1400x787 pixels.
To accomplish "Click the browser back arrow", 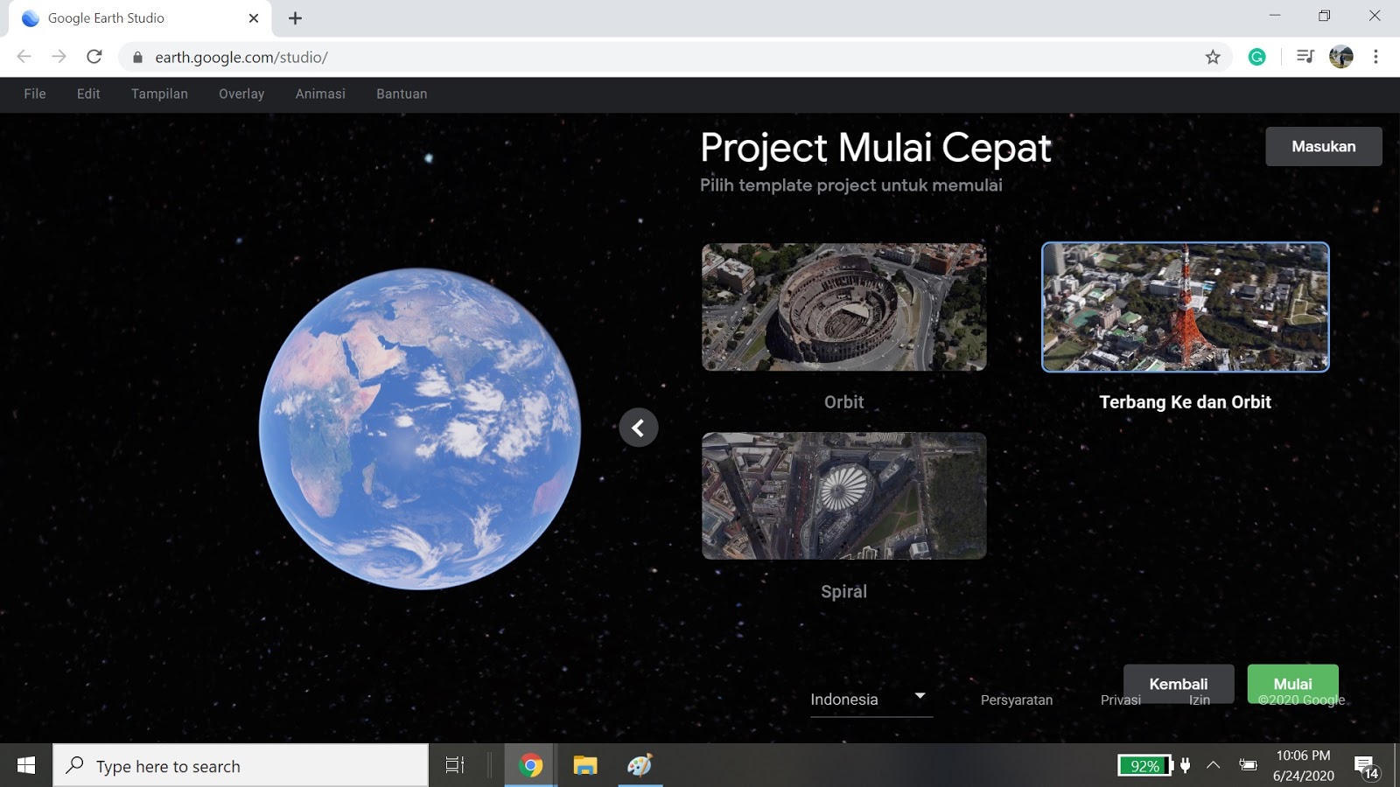I will coord(22,57).
